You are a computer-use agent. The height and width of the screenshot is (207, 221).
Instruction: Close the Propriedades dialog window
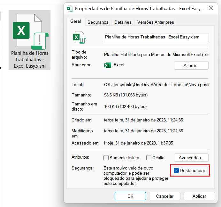[x=211, y=9]
